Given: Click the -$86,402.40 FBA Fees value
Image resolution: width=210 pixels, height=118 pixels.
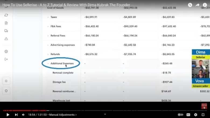Looking at the screenshot, I should click(x=92, y=26).
